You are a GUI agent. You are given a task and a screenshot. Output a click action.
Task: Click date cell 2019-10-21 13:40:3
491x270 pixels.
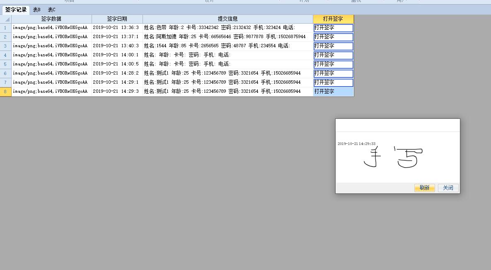pos(117,46)
